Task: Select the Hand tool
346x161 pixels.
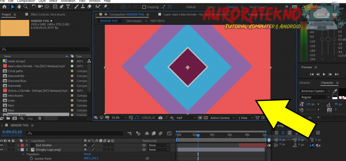Action: click(19, 7)
